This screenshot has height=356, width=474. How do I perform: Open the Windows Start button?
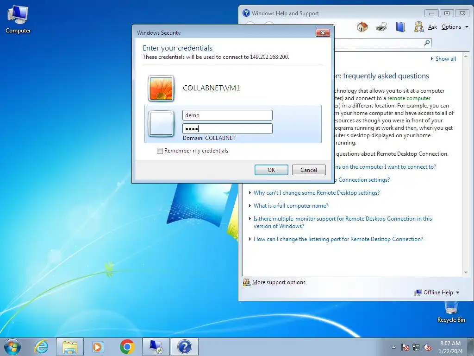coord(12,347)
